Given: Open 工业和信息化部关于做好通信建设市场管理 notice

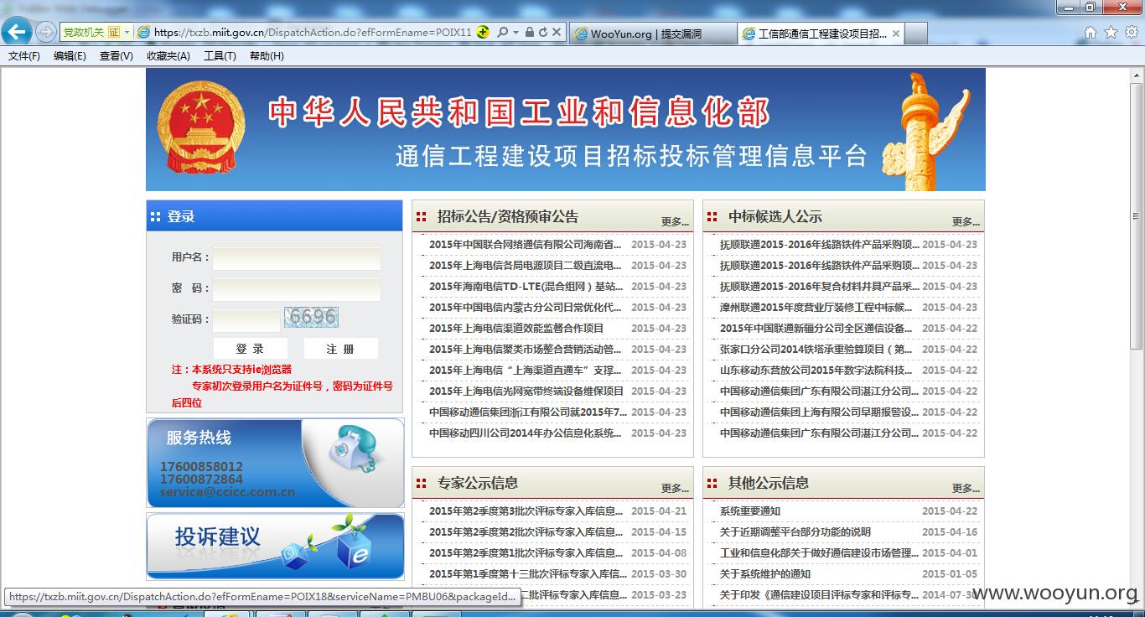Looking at the screenshot, I should [819, 553].
